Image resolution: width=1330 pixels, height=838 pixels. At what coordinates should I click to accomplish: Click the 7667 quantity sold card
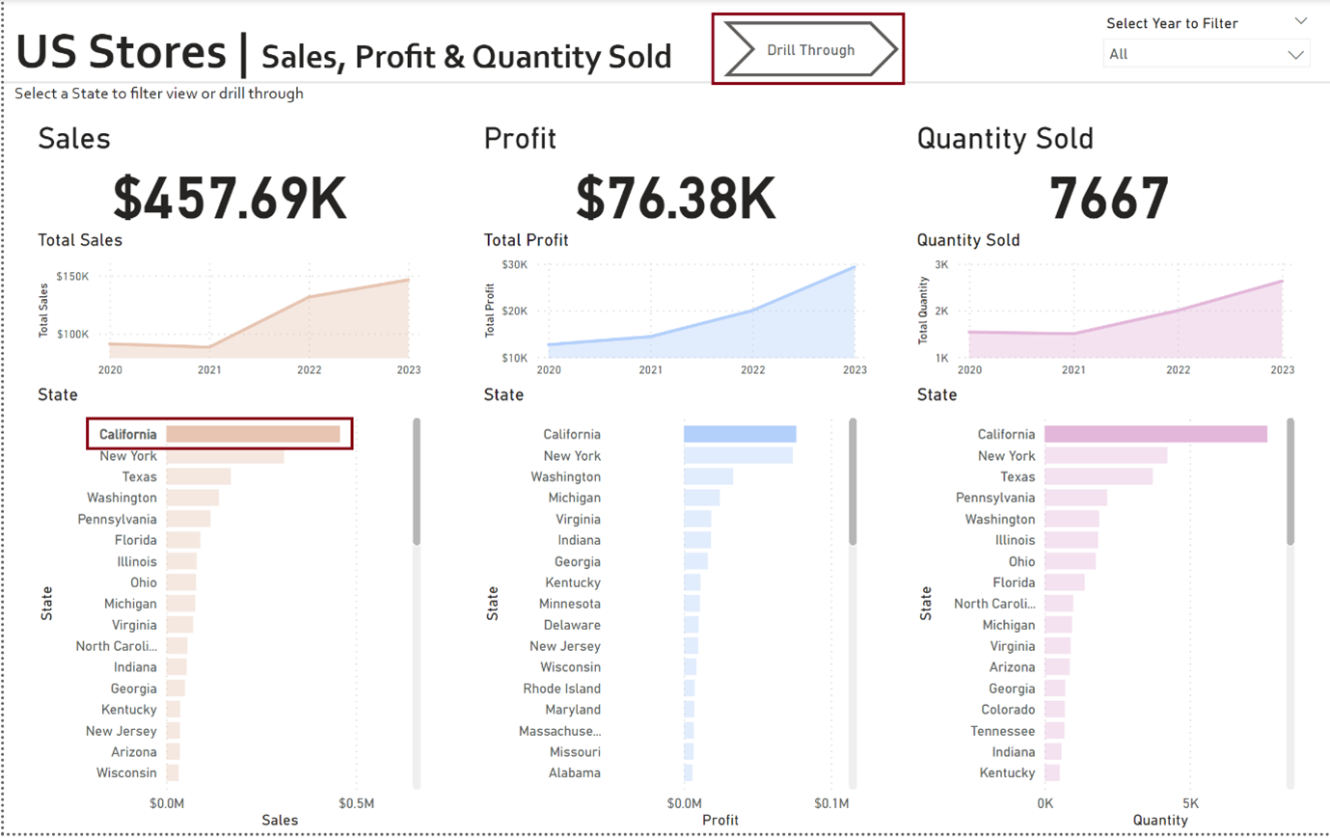(x=1108, y=199)
